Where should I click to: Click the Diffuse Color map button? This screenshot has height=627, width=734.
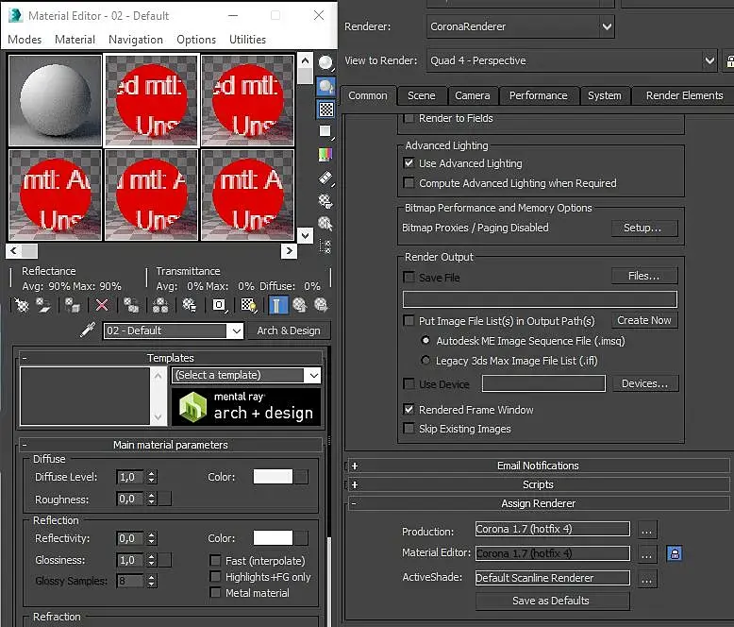tap(301, 477)
